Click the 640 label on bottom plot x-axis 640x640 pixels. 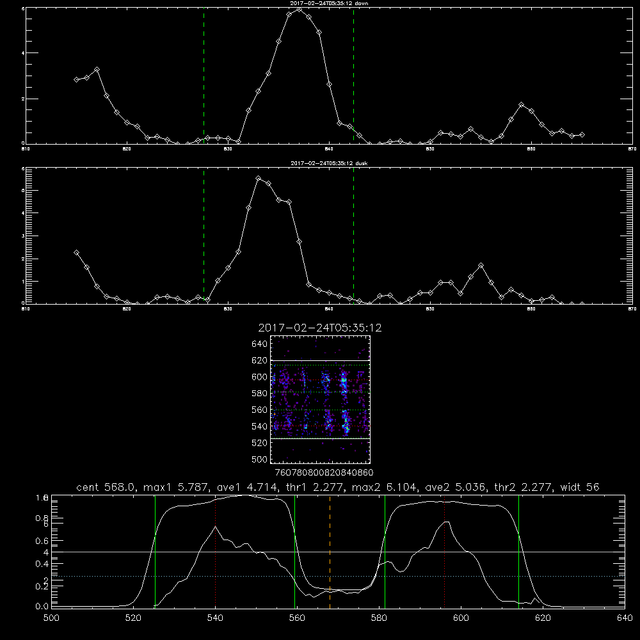[625, 618]
